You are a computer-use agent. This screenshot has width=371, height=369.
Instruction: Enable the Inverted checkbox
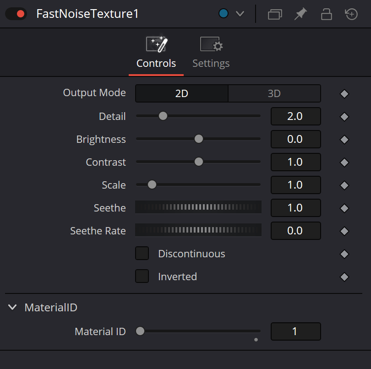(x=142, y=276)
